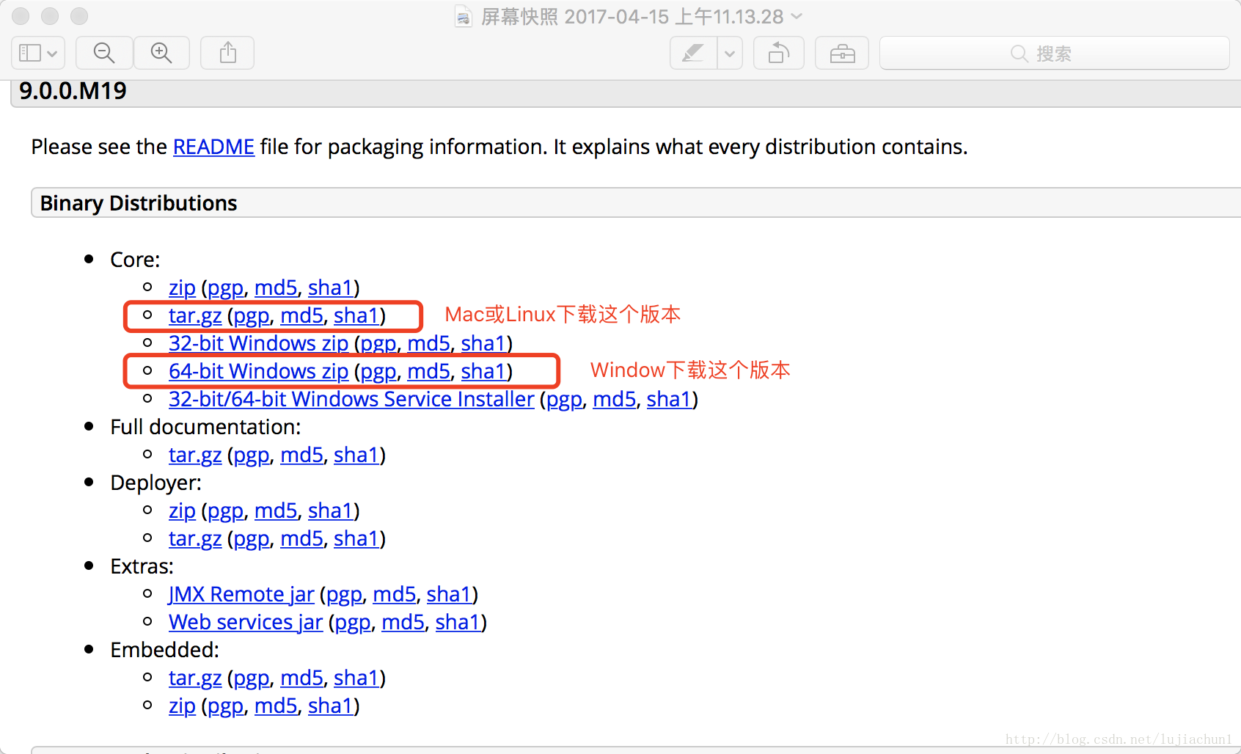
Task: Click the 'Full documentation:' list label
Action: point(205,427)
